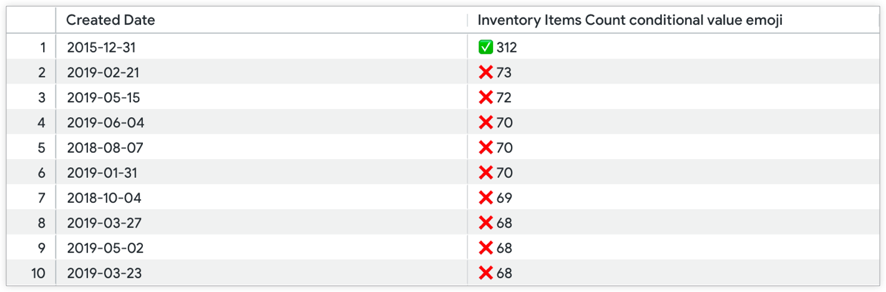This screenshot has width=886, height=292.
Task: Click the red X emoji beside 69
Action: [x=485, y=198]
